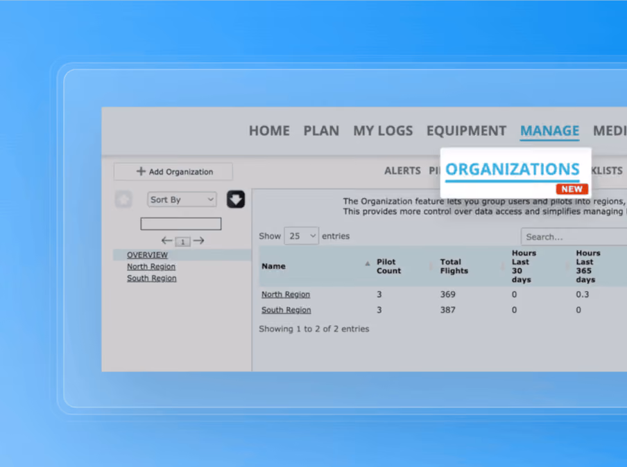Click the red NEW badge

(x=572, y=189)
